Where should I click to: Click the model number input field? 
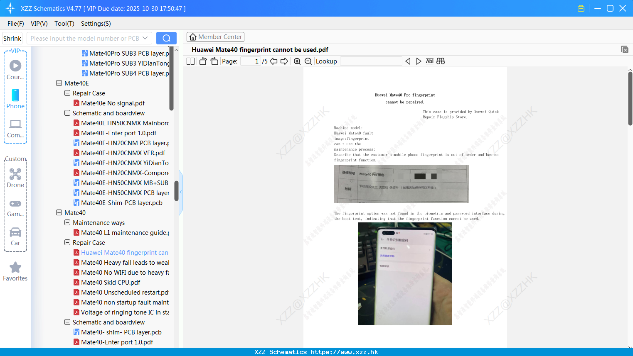(85, 38)
